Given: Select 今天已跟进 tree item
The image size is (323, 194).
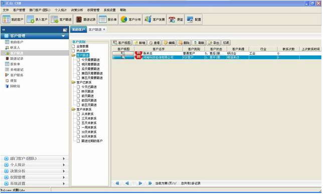Looking at the screenshot, I should coord(89,87).
